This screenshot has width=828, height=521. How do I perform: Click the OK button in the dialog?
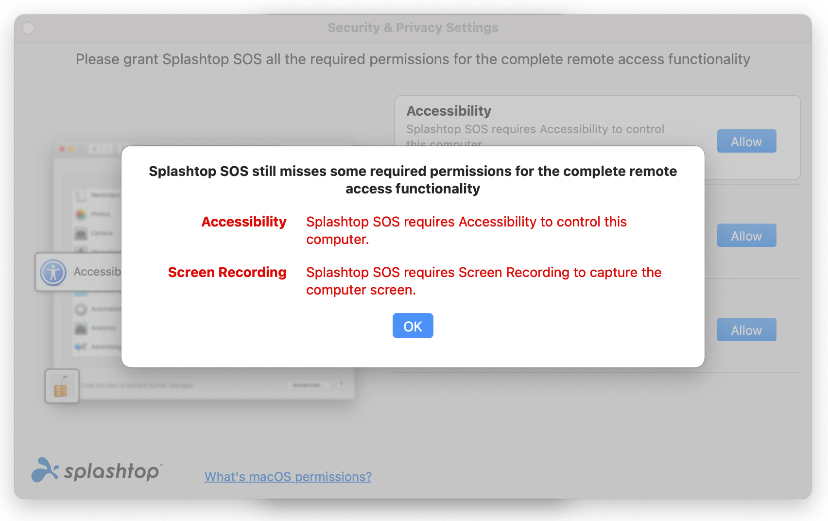[x=413, y=326]
